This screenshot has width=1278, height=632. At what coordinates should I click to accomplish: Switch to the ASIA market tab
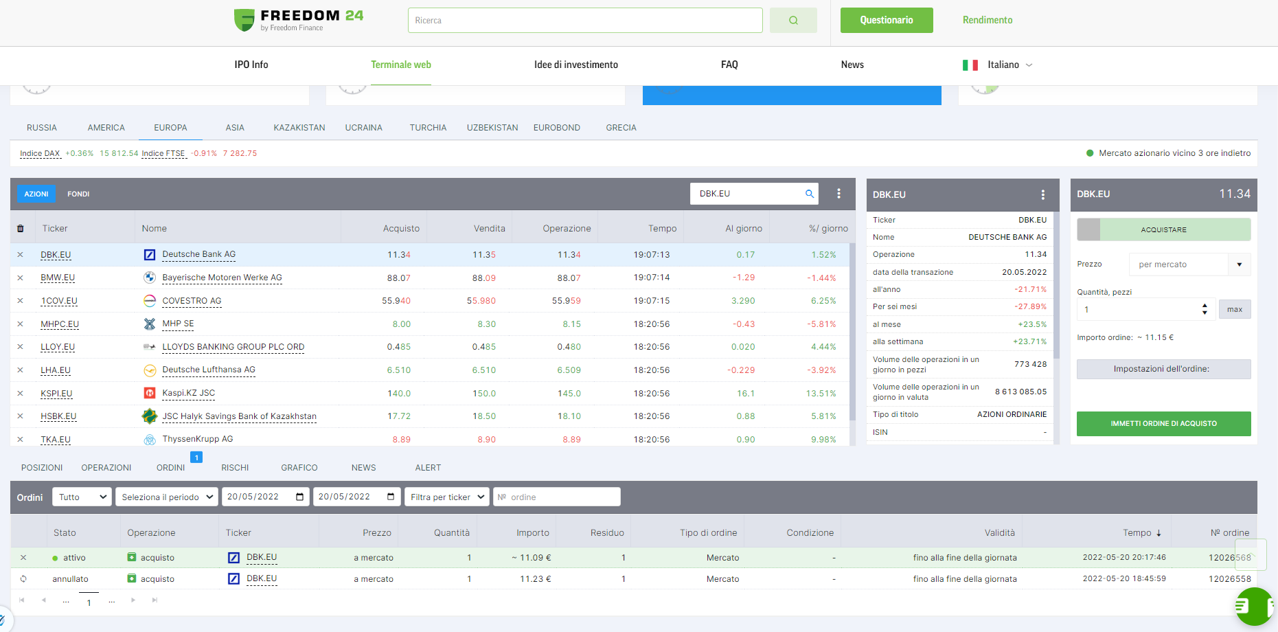click(235, 128)
